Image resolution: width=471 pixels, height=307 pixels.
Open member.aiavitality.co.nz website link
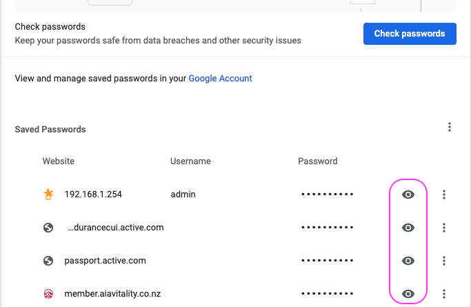point(112,293)
